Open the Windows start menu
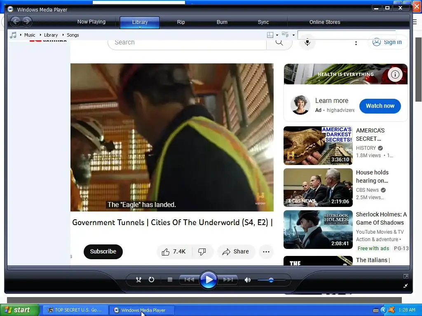 (19, 310)
